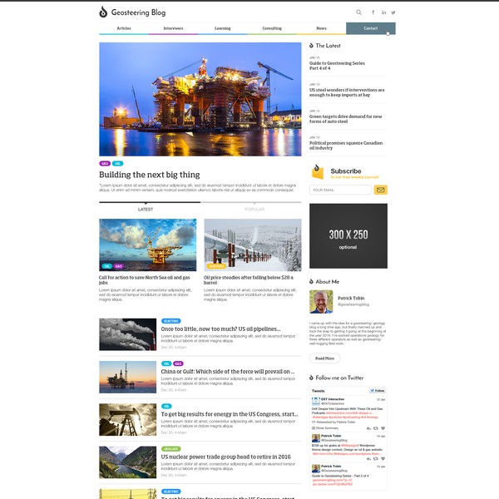499x499 pixels.
Task: Click ELECTRIC tag above US oil pipelines article
Action: pos(170,321)
